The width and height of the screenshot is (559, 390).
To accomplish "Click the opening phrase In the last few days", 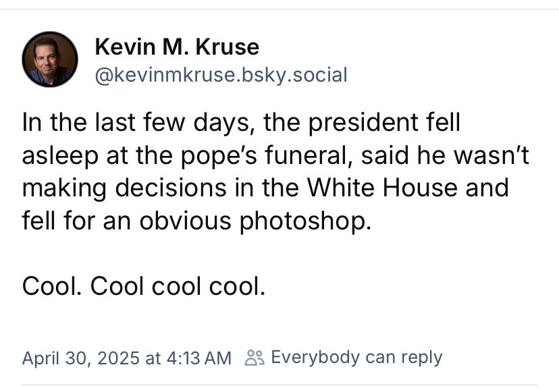I will [138, 122].
